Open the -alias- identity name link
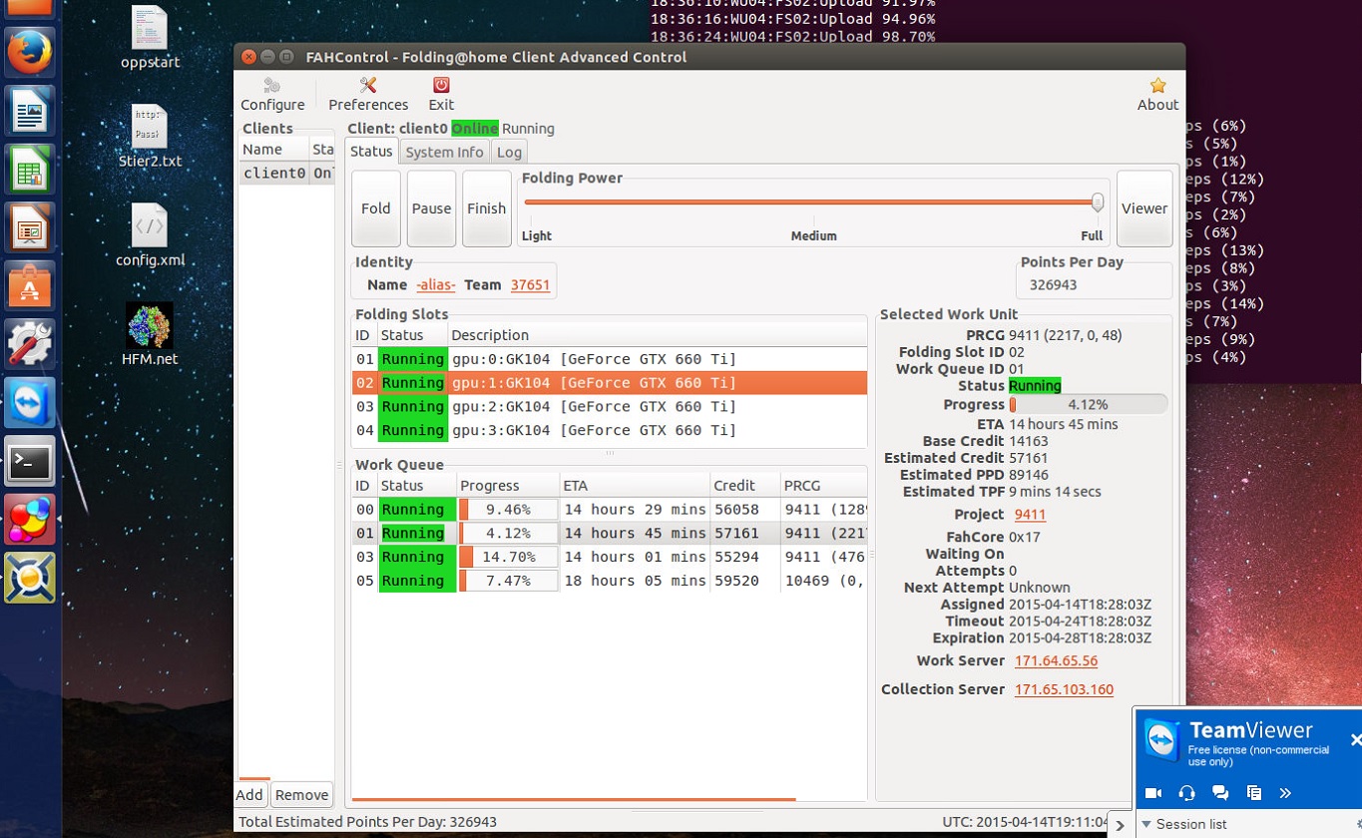 (x=436, y=285)
